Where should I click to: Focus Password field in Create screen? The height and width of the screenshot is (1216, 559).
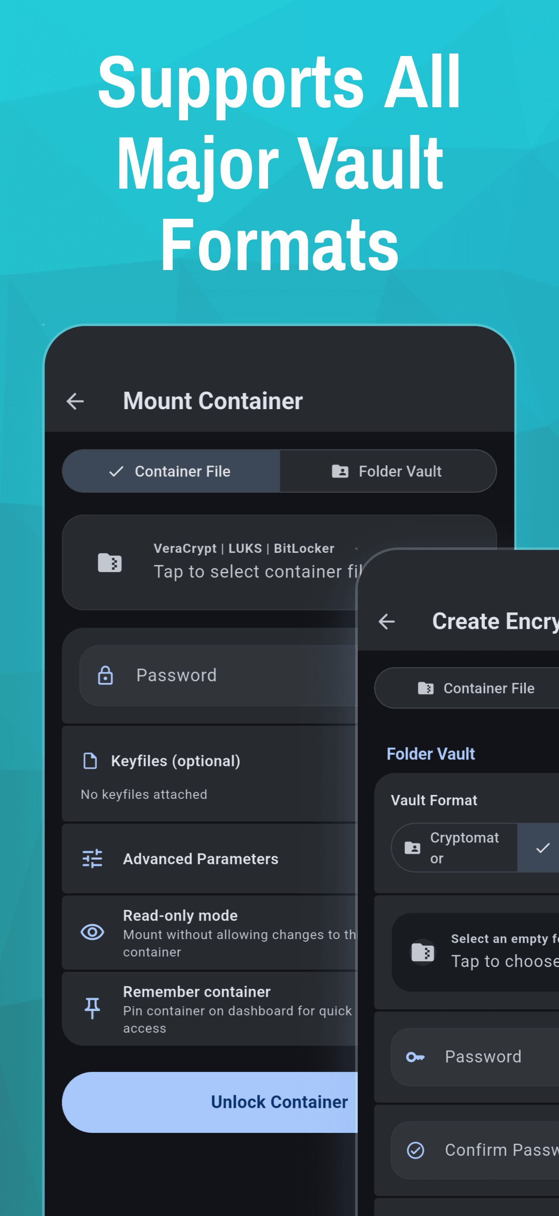tap(475, 1057)
